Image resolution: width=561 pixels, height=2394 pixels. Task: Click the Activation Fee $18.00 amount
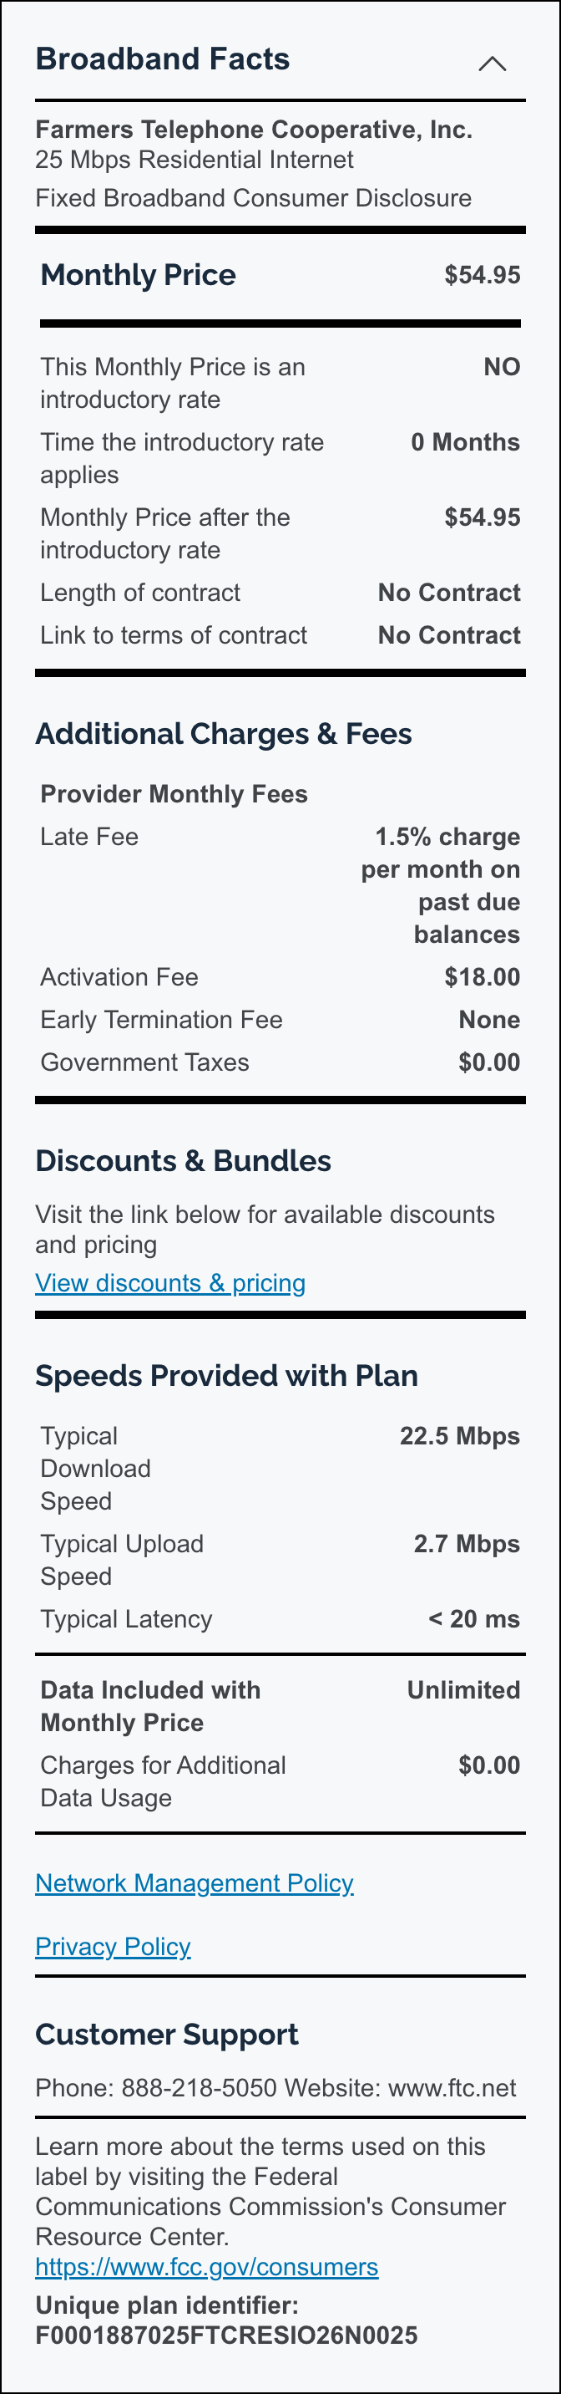pos(482,977)
